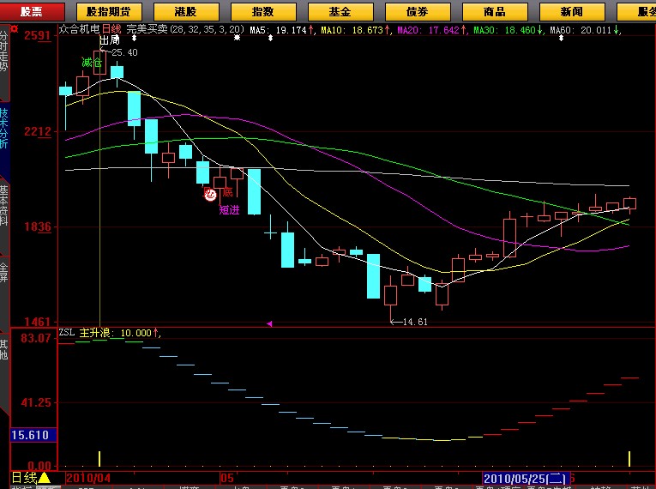Image resolution: width=656 pixels, height=489 pixels.
Task: Click the magenta arrow marker above ZSL panel
Action: [x=269, y=323]
